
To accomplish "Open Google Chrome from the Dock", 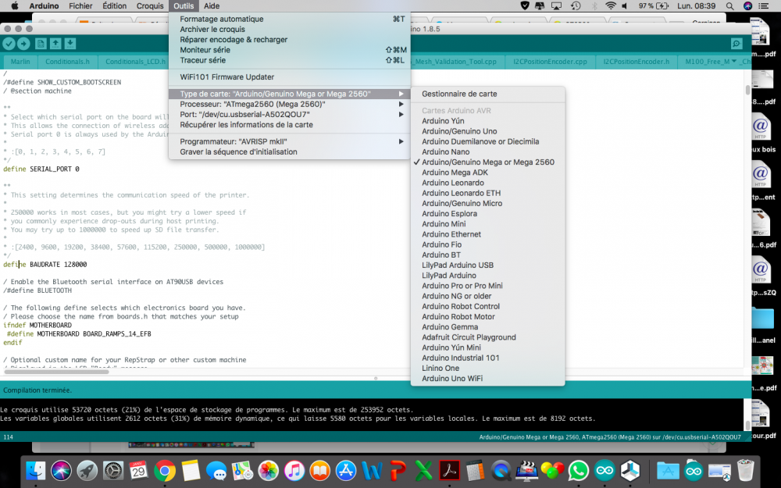I will click(x=164, y=471).
